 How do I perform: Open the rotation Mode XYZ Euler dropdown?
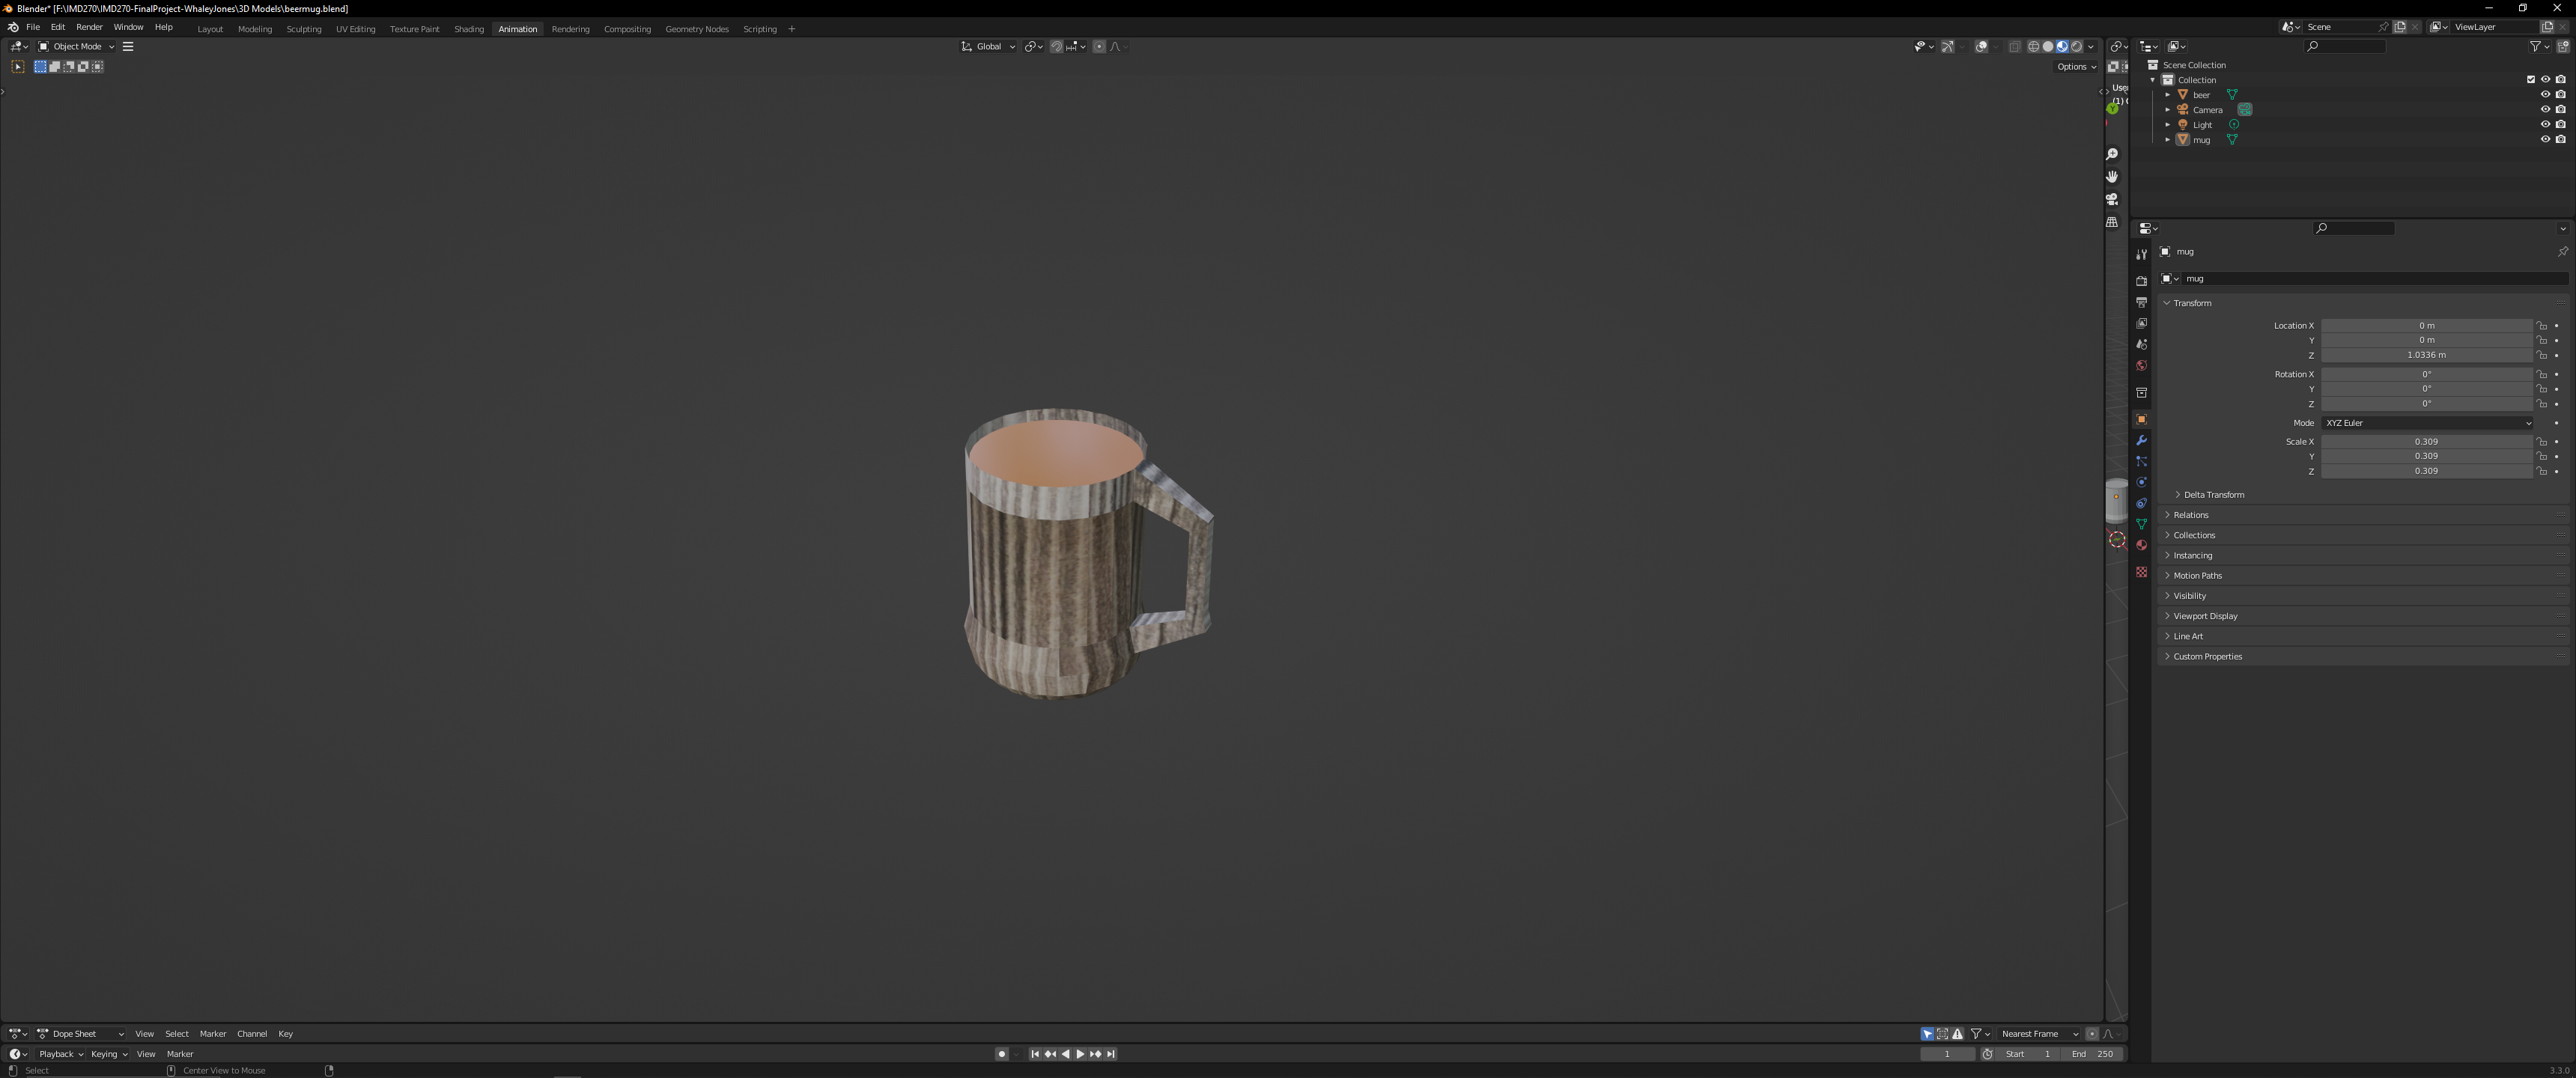(x=2427, y=423)
